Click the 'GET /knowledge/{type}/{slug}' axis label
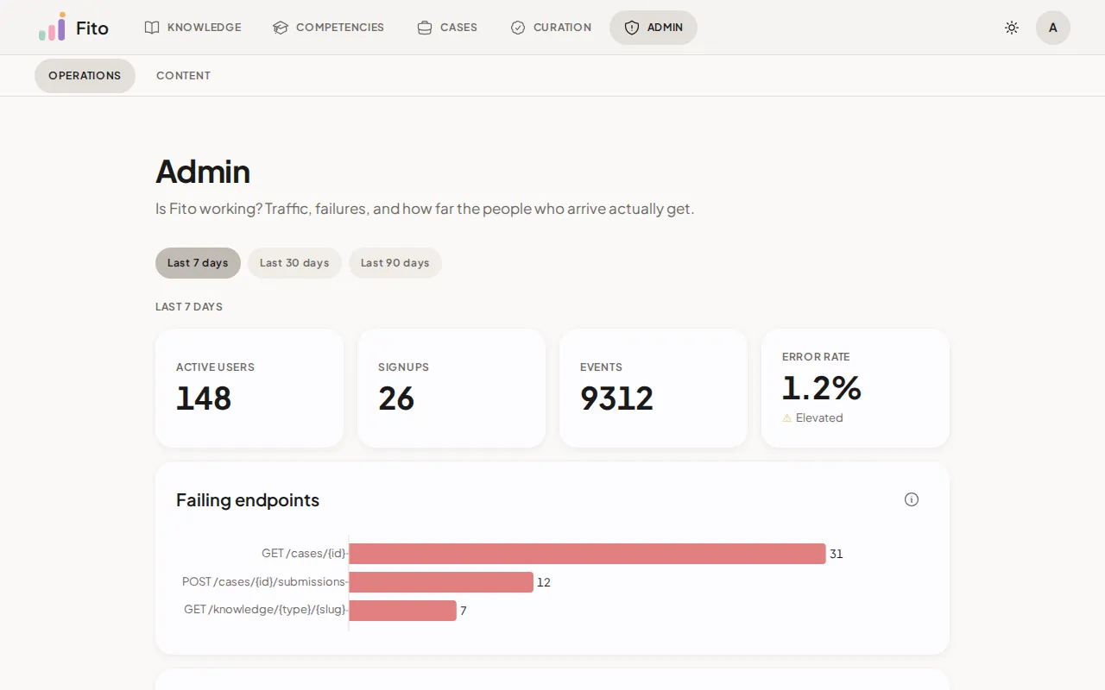The width and height of the screenshot is (1105, 690). point(265,610)
